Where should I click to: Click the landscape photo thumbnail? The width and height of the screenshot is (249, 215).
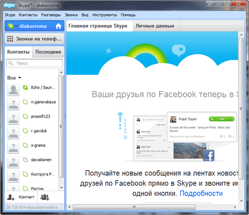point(190,151)
